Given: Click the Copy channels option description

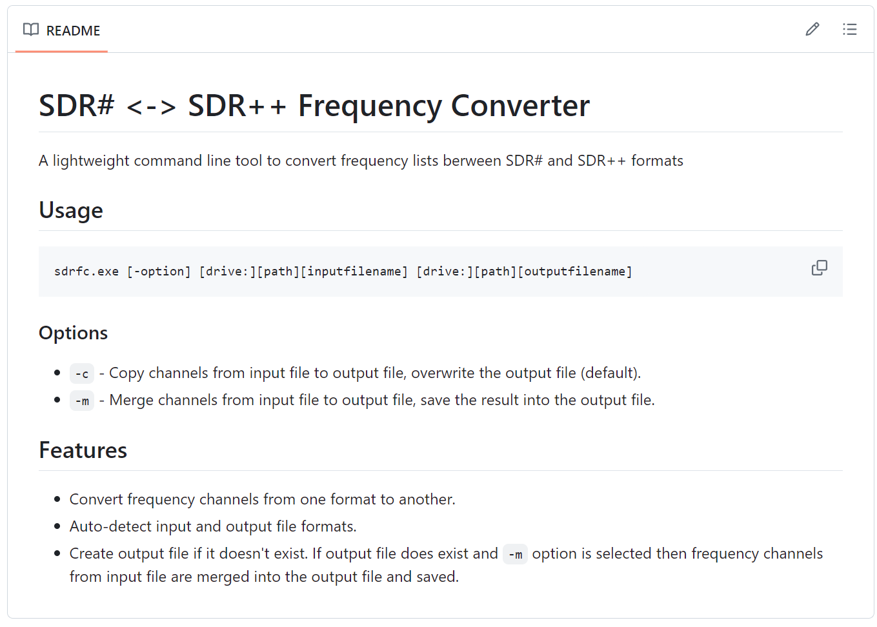Looking at the screenshot, I should (x=370, y=373).
